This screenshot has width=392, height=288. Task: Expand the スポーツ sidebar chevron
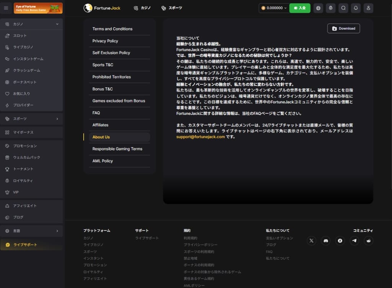click(57, 119)
